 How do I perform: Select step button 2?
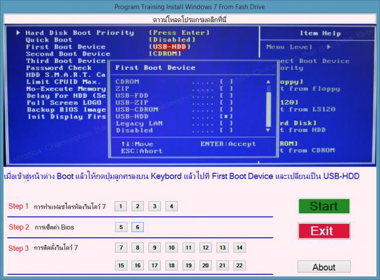click(x=137, y=206)
